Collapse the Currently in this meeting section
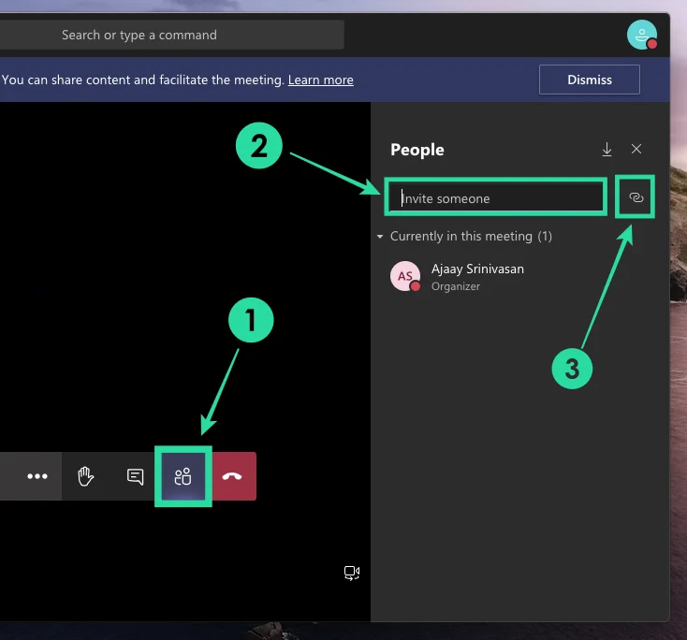 click(380, 237)
